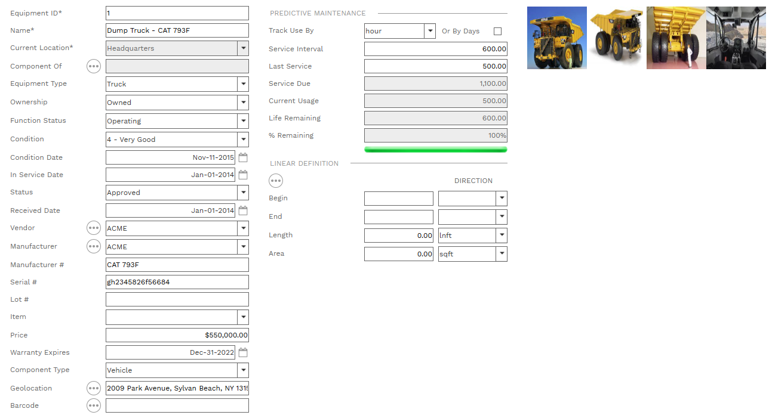Enable the Or By Days checkbox

pyautogui.click(x=497, y=31)
